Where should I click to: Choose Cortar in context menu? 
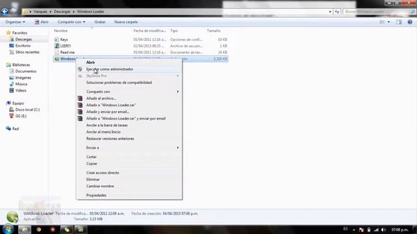91,157
